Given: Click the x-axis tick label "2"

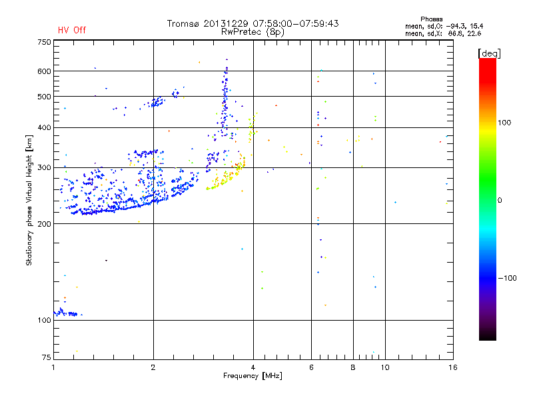Looking at the screenshot, I should [x=153, y=367].
